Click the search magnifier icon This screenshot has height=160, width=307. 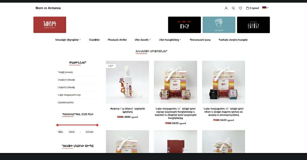(x=233, y=8)
